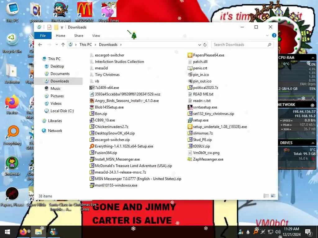Click the Search Downloads field
318x238 pixels.
[x=242, y=45]
